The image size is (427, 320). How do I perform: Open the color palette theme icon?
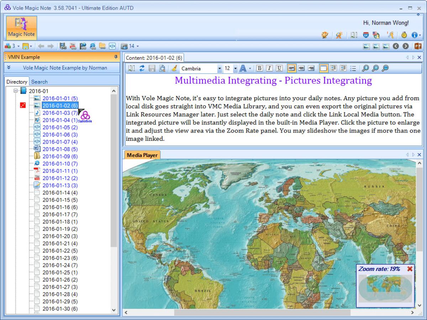click(x=325, y=35)
